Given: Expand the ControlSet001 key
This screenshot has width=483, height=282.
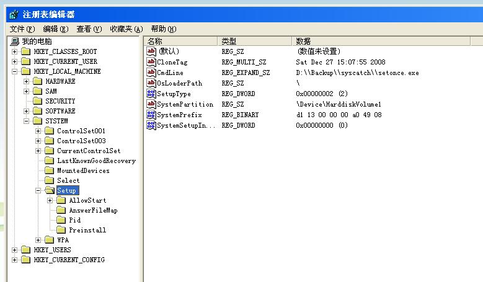Looking at the screenshot, I should [38, 131].
